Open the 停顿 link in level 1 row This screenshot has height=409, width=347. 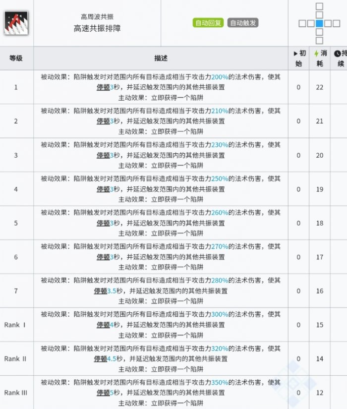pos(103,87)
